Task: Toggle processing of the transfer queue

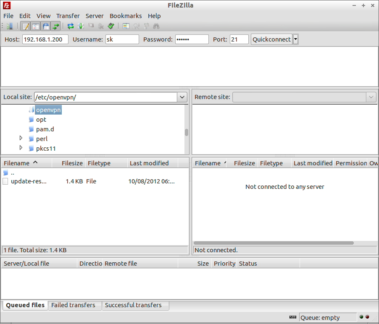Action: [81, 26]
